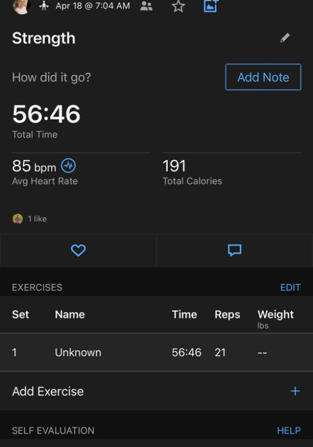The width and height of the screenshot is (313, 447).
Task: Edit activity name with pencil icon
Action: coord(285,37)
